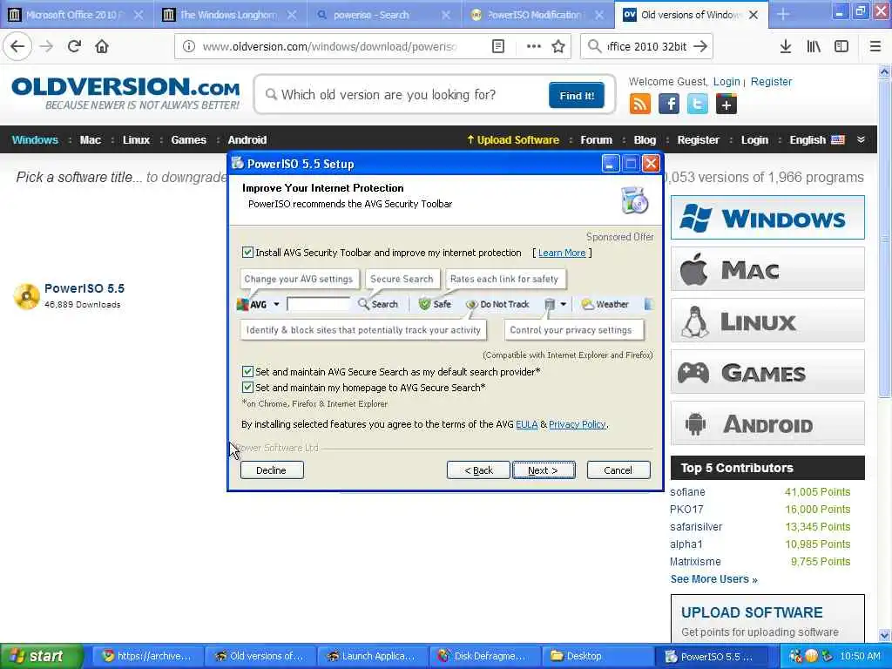Click Back in PowerISO setup
The height and width of the screenshot is (669, 892).
click(478, 470)
